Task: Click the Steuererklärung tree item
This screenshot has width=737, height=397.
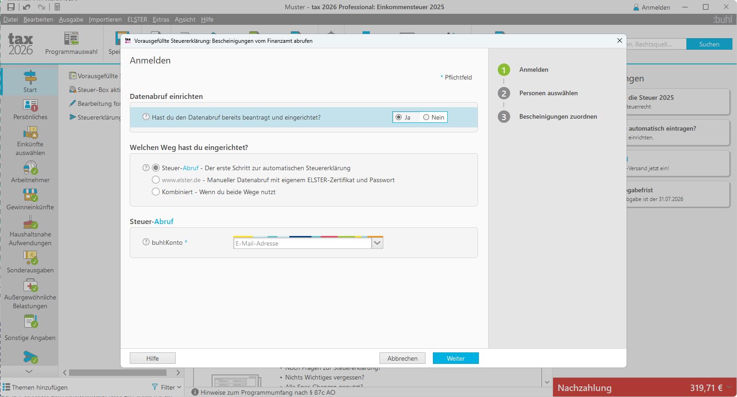Action: (94, 117)
